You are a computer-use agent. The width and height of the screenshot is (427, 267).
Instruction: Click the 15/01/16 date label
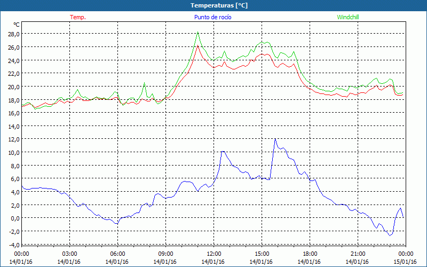coord(405,262)
